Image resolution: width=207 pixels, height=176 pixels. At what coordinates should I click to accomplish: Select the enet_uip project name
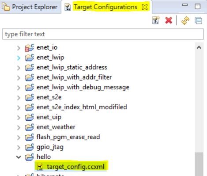(x=49, y=117)
